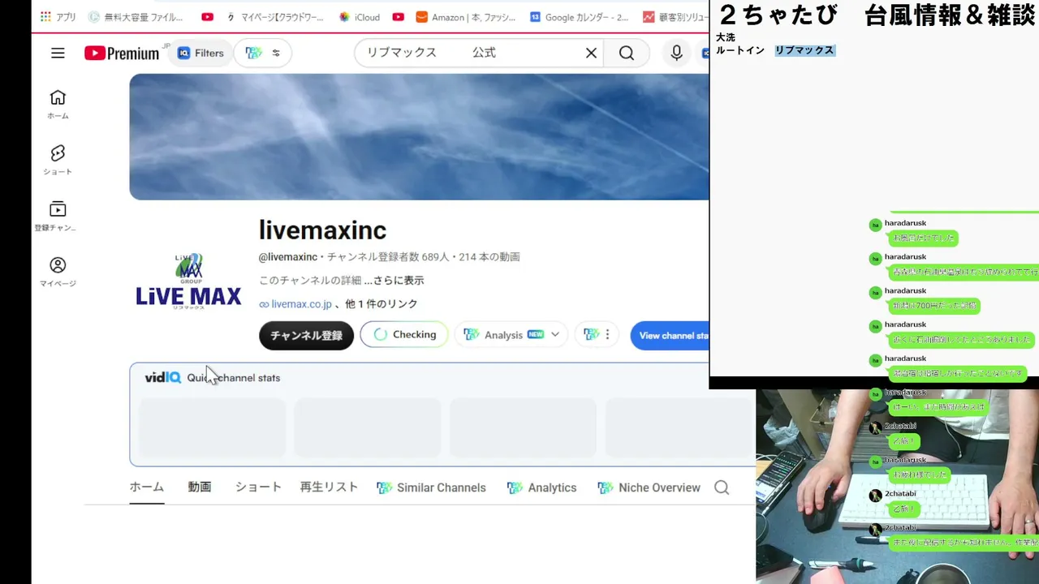
Task: Switch to the ショート channel tab
Action: click(258, 487)
